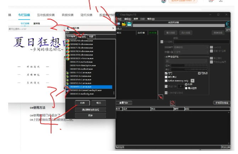Image resolution: width=238 pixels, height=154 pixels.
Task: Click the scan value input field
Action: pos(201,42)
